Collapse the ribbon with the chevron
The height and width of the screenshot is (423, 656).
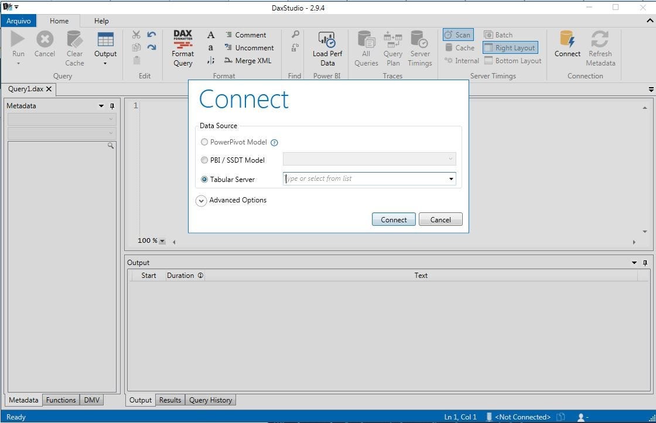[650, 20]
